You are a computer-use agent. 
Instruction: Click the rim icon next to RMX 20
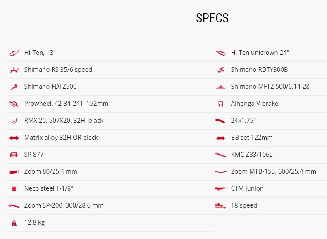(14, 121)
